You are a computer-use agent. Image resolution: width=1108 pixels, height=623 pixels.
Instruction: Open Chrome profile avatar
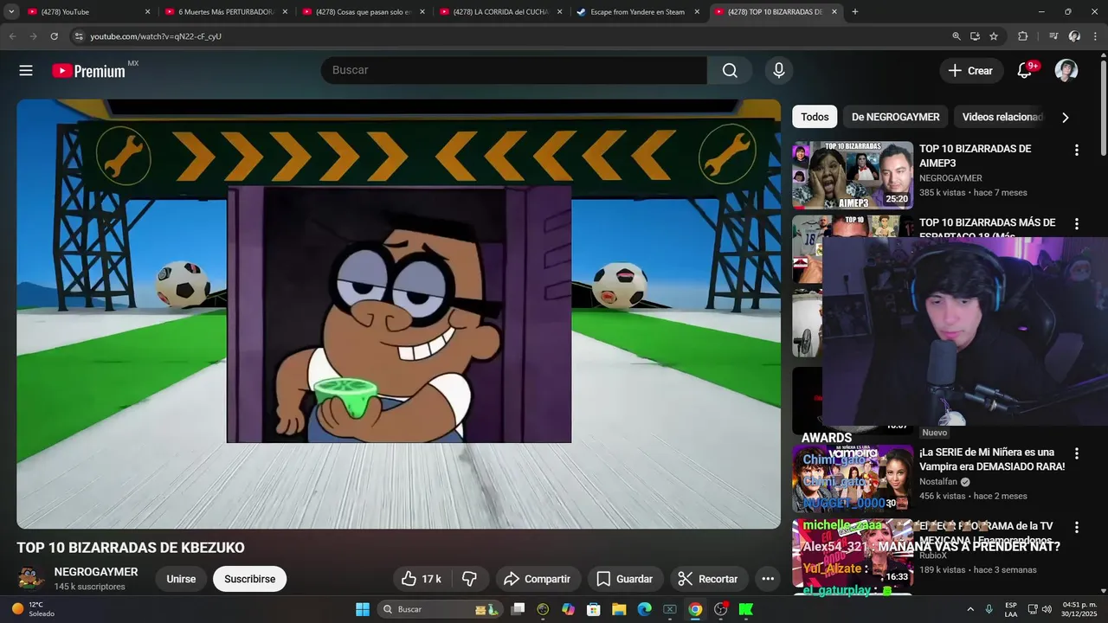point(1074,36)
